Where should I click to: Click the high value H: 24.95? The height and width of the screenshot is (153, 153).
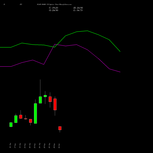78,8
